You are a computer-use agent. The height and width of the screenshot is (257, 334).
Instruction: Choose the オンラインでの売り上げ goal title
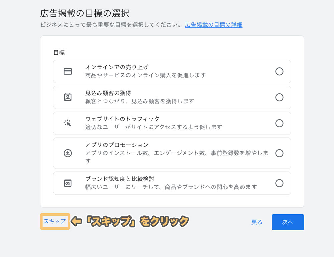click(117, 67)
